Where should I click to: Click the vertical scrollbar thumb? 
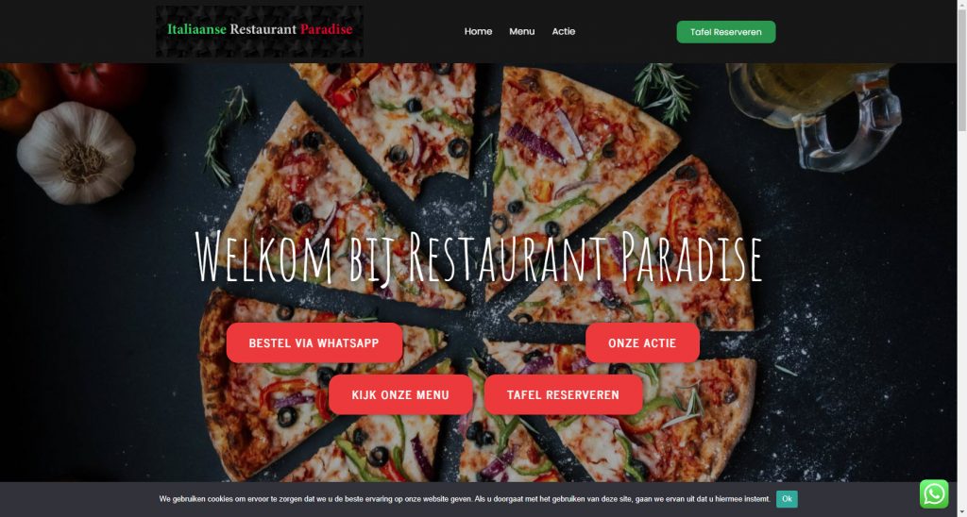(961, 70)
